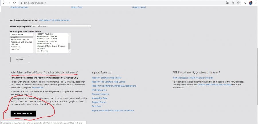Image resolution: width=258 pixels, height=124 pixels.
Task: Select Processors with graphics category
Action: click(21, 42)
